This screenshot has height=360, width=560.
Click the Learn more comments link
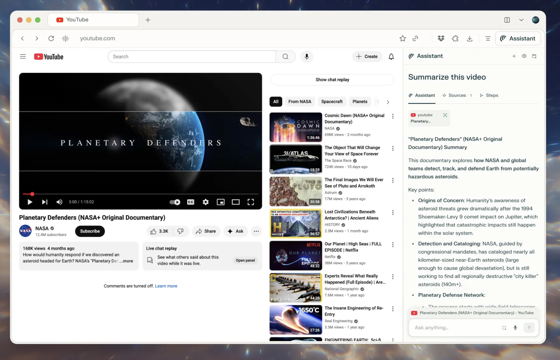click(x=166, y=286)
